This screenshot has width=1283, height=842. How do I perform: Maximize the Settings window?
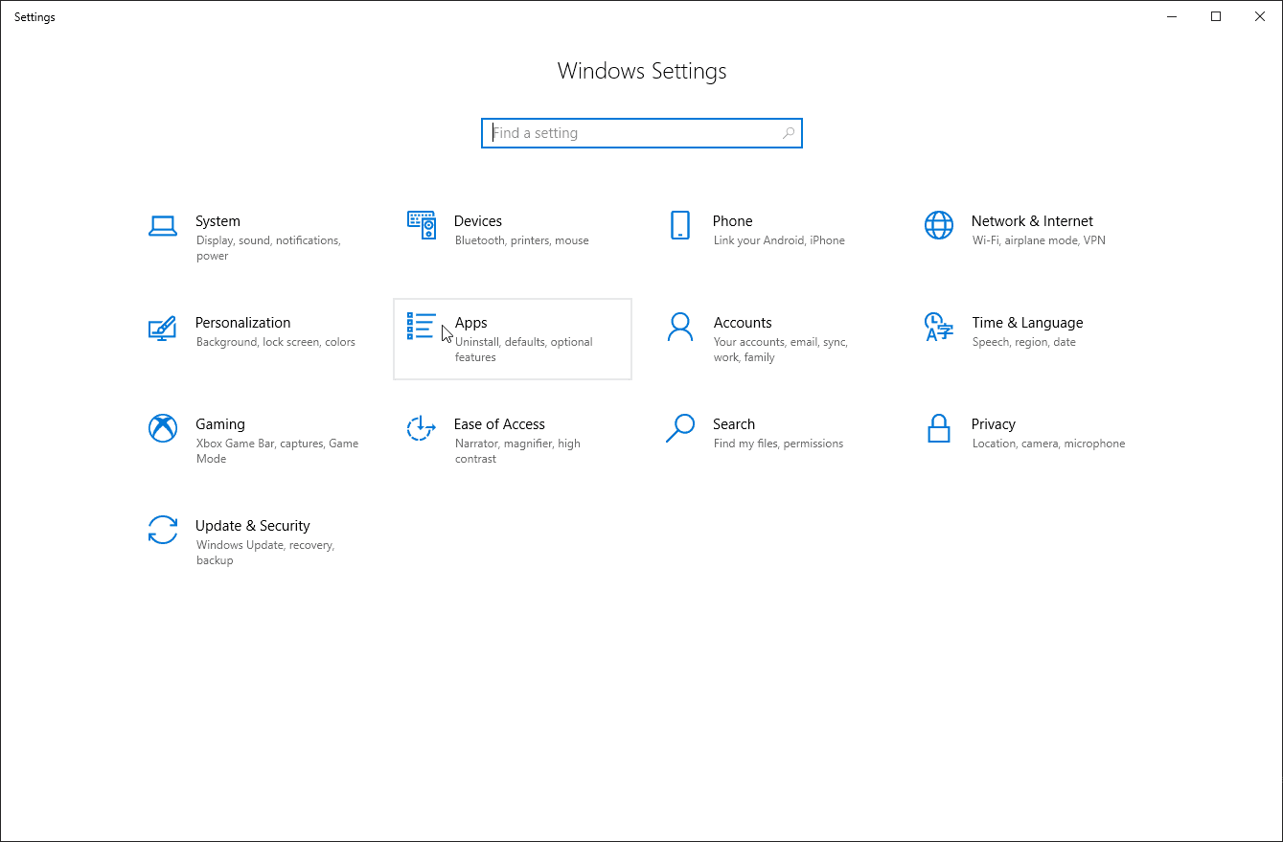coord(1216,16)
